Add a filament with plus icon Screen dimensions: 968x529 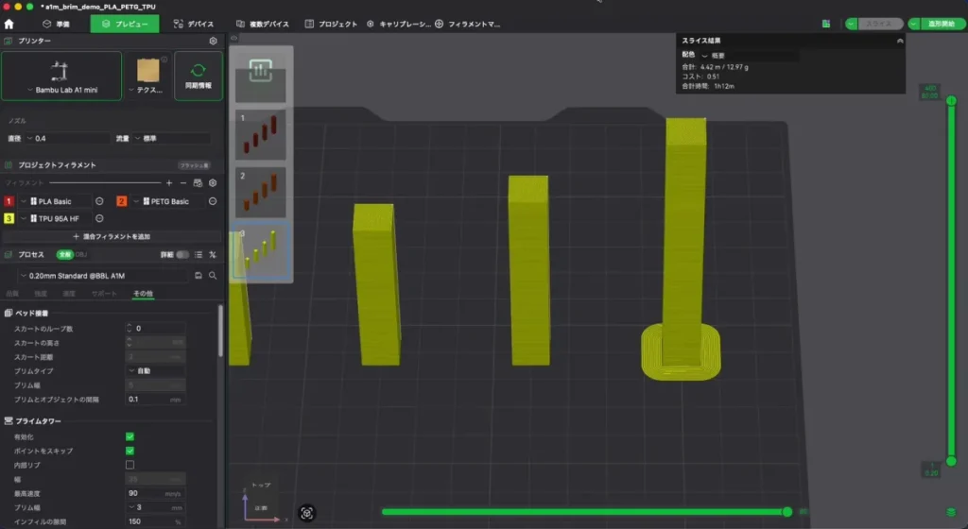click(169, 183)
